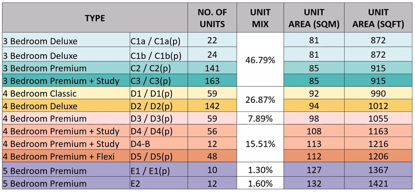Select the 1421 sqft area cell
Screen dimensions: 415x193
(378, 183)
